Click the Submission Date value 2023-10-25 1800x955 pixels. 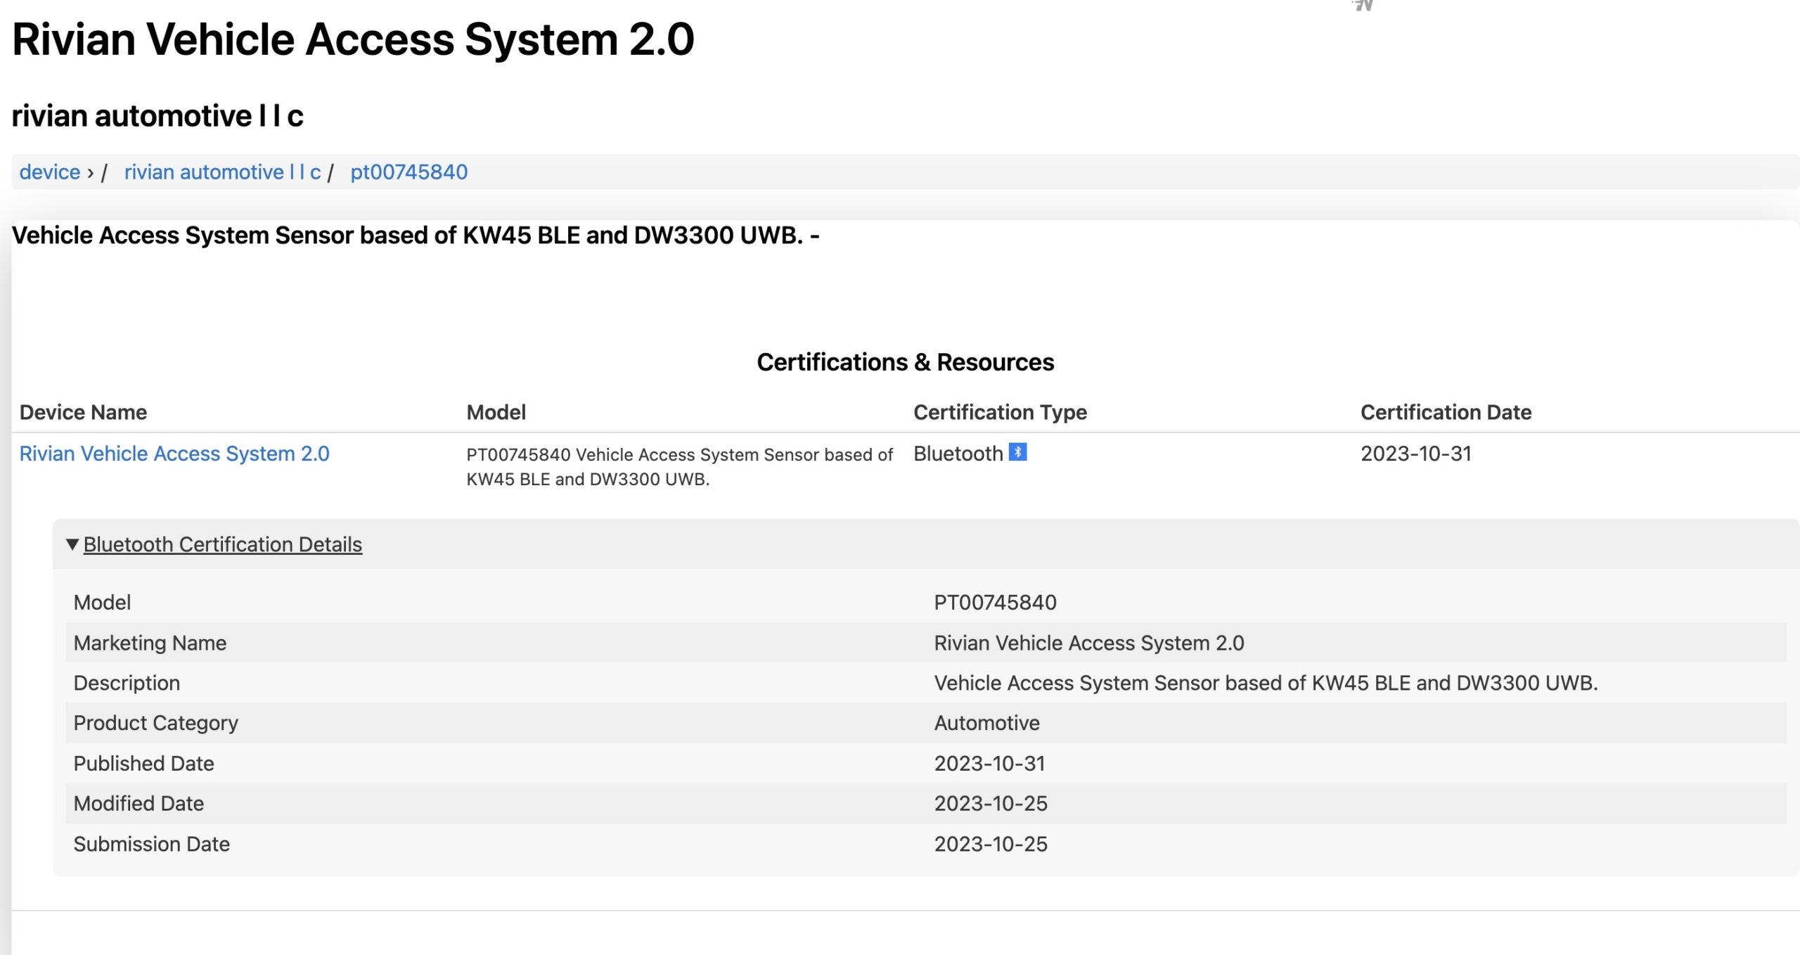click(x=991, y=843)
